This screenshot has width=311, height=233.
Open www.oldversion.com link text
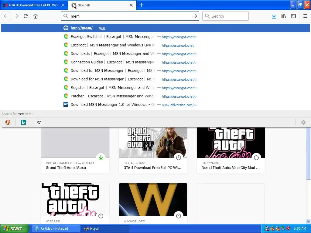click(x=179, y=105)
